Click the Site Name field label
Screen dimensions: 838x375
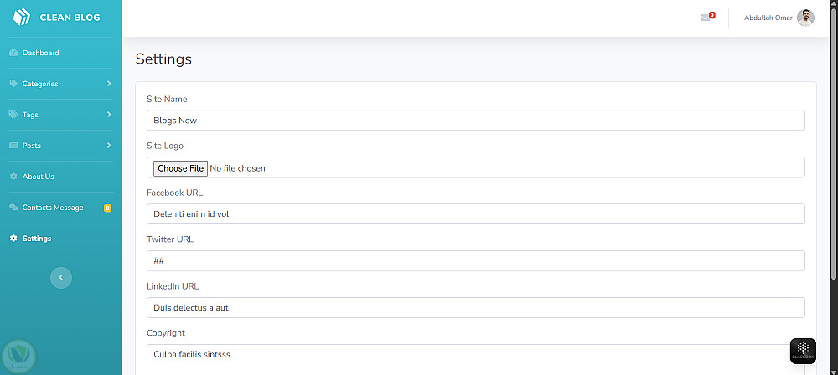pyautogui.click(x=167, y=99)
